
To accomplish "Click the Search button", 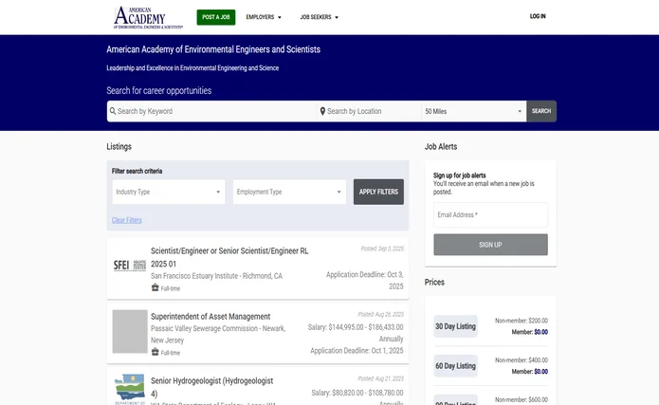I will point(541,111).
